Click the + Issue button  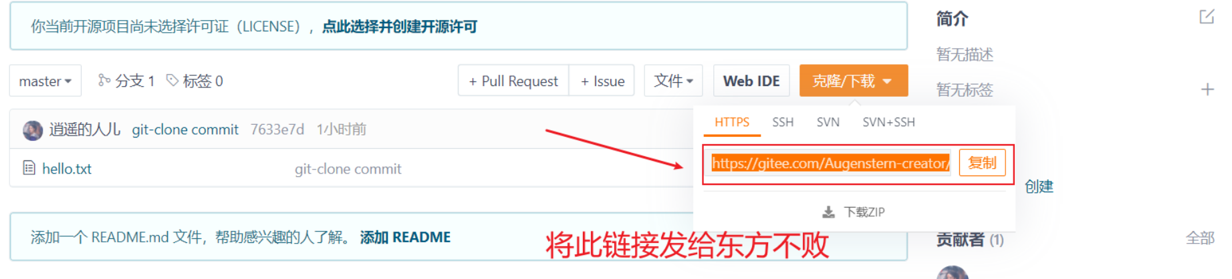[x=602, y=81]
